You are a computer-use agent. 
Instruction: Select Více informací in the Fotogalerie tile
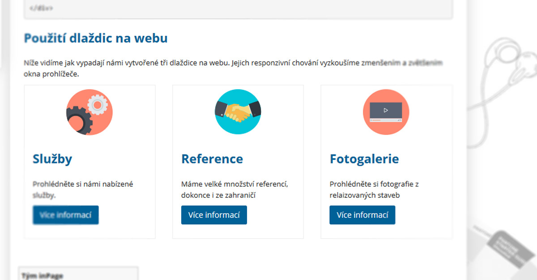pyautogui.click(x=362, y=215)
